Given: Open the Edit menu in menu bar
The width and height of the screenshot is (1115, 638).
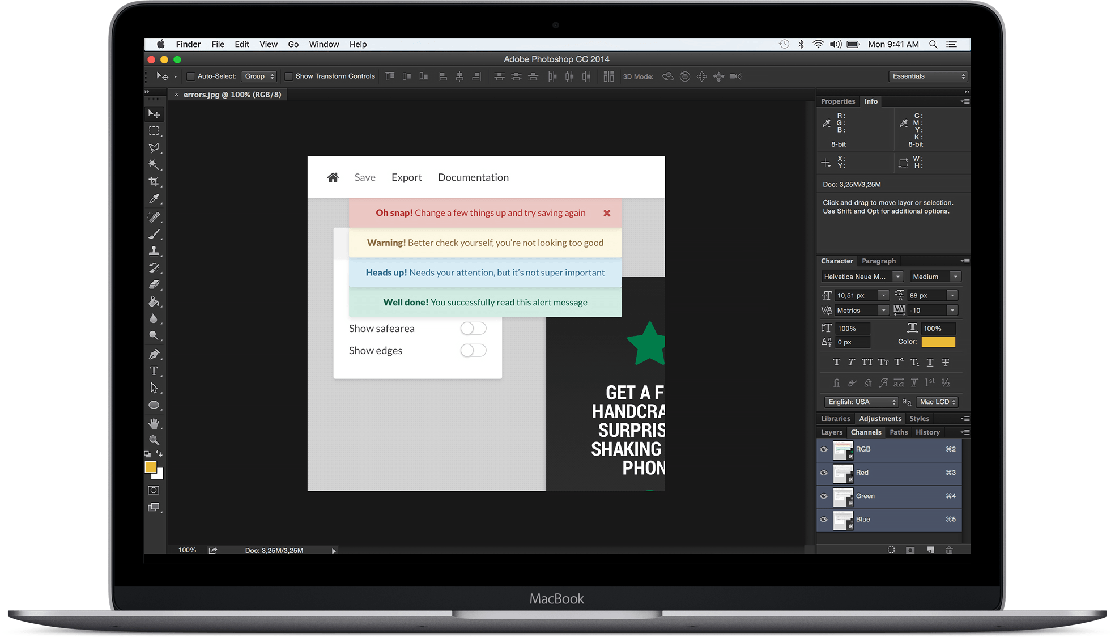Looking at the screenshot, I should 242,44.
